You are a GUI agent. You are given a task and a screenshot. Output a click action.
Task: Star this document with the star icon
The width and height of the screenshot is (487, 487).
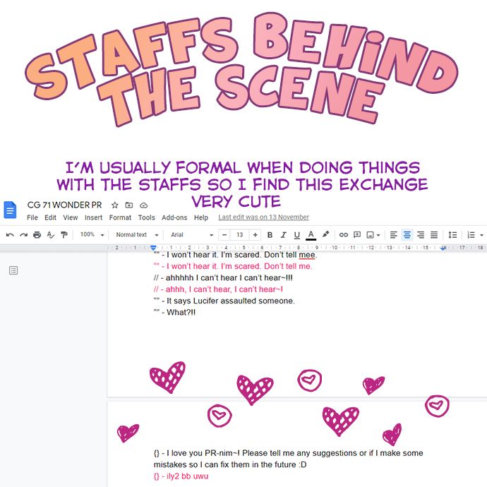(116, 205)
